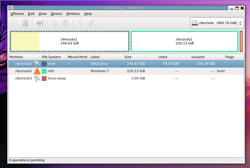Sort by Label column header
250x168 pixels.
coord(99,57)
